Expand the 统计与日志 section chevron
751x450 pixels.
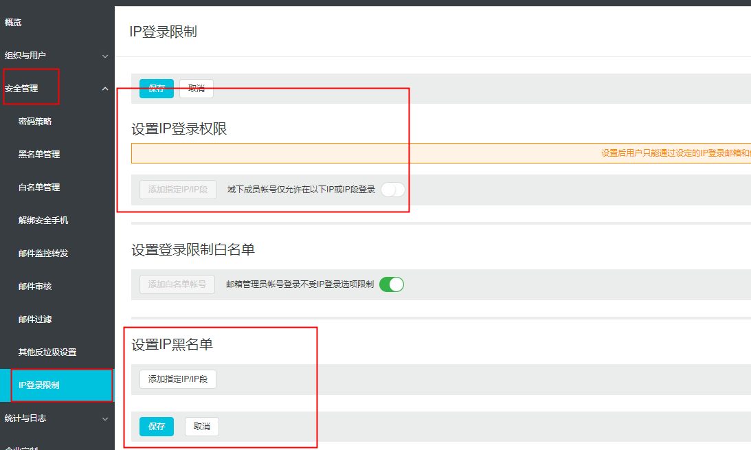pyautogui.click(x=105, y=418)
